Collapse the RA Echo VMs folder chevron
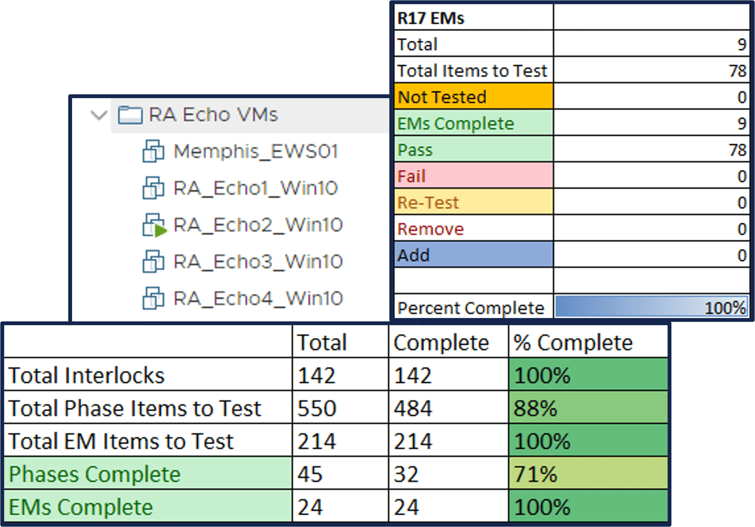This screenshot has width=755, height=527. pos(99,115)
